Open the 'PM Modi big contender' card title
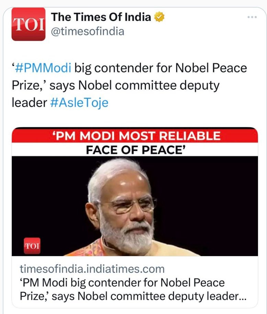The image size is (267, 314). (122, 283)
